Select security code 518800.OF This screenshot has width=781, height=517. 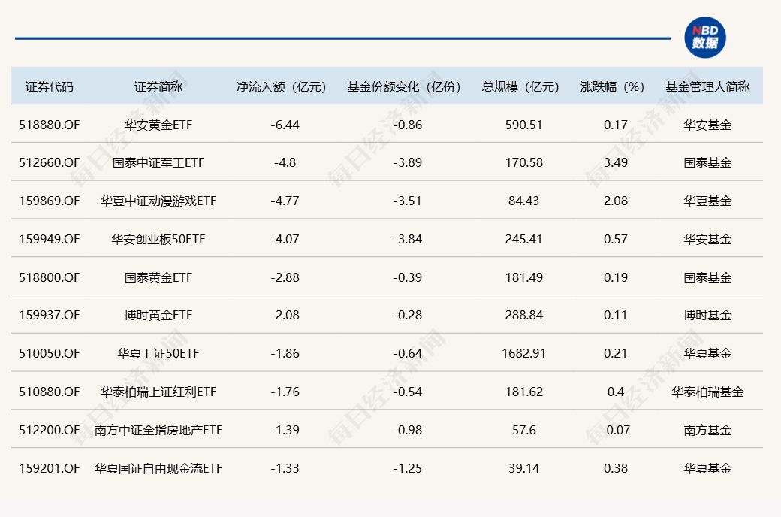point(50,277)
